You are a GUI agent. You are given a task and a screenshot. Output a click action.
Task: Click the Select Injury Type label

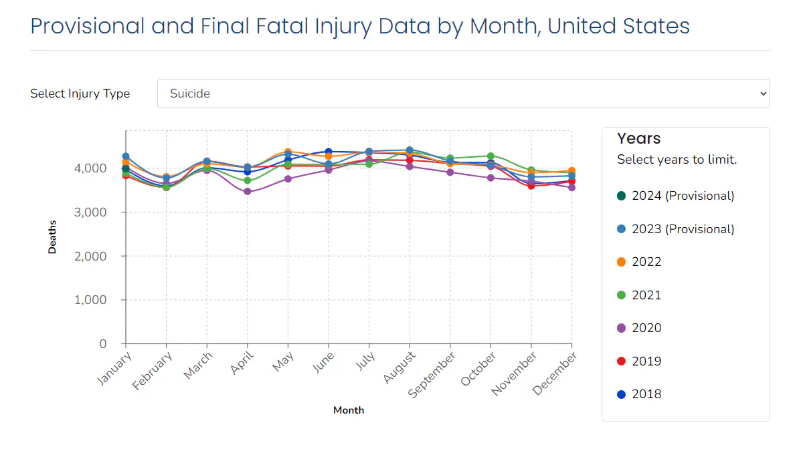[80, 94]
